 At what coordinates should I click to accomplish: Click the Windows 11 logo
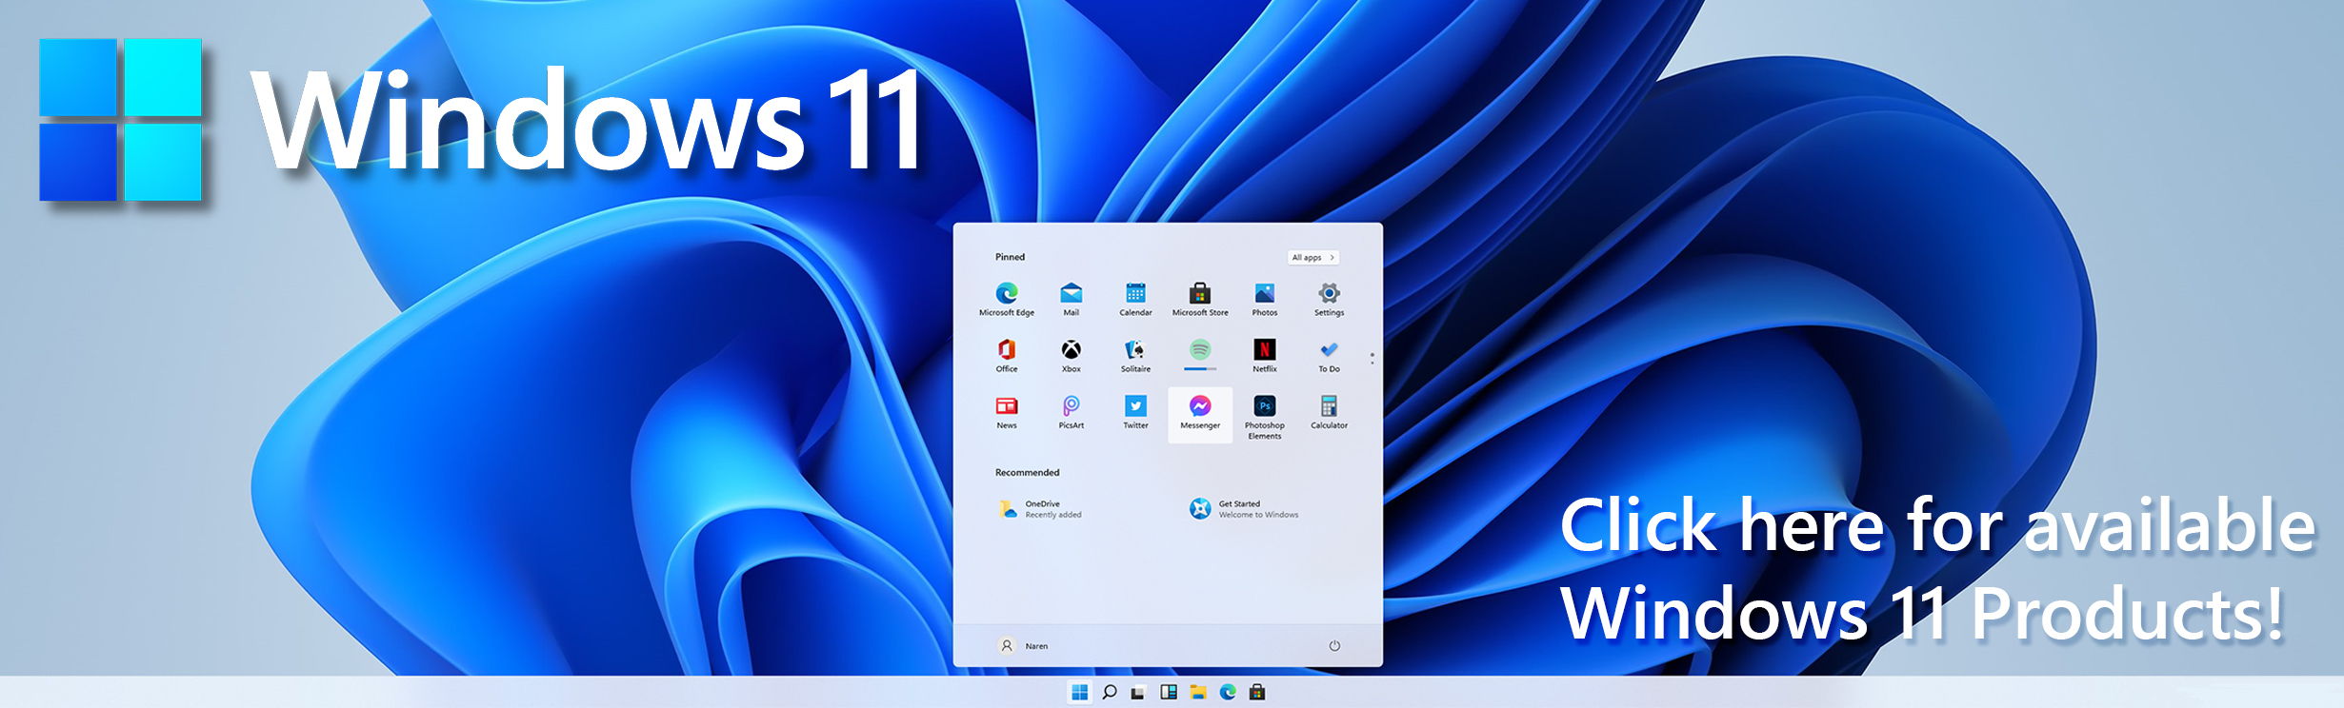click(x=120, y=120)
